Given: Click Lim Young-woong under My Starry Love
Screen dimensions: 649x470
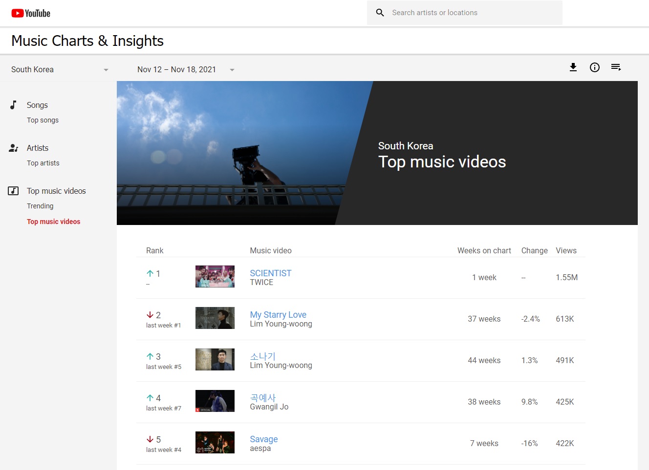Looking at the screenshot, I should (x=281, y=324).
